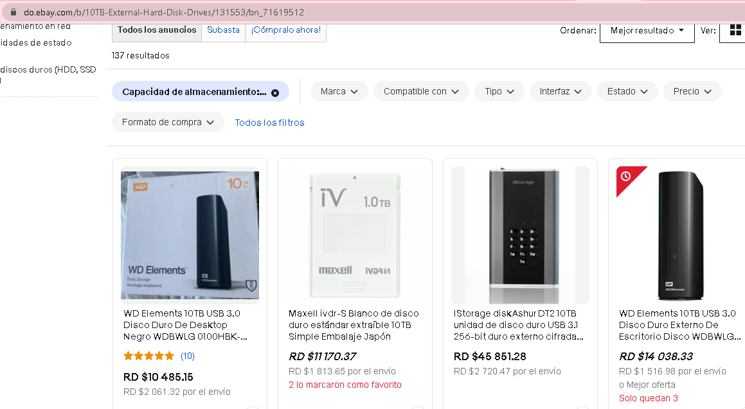Viewport: 745px width, 409px height.
Task: Select the Todos los anuncios tab
Action: coord(157,30)
